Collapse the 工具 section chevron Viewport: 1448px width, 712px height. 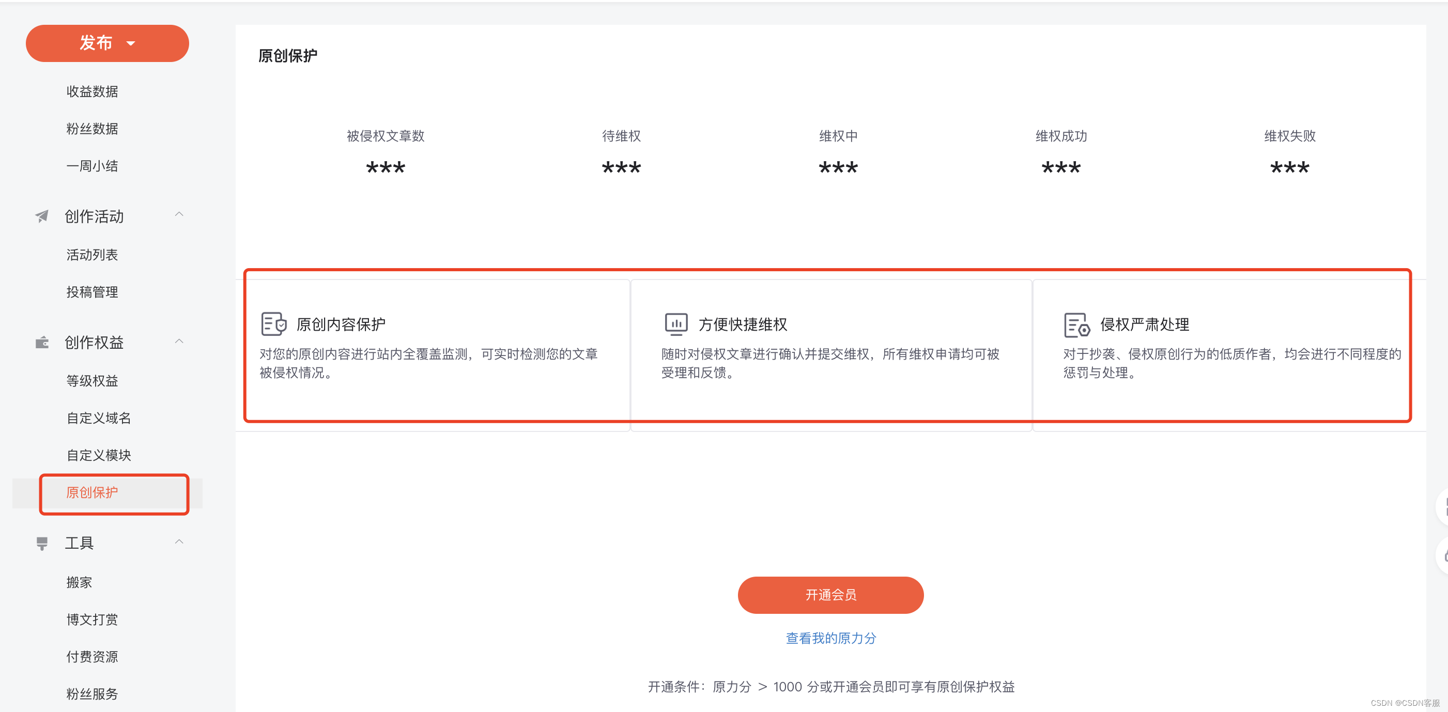pyautogui.click(x=179, y=541)
